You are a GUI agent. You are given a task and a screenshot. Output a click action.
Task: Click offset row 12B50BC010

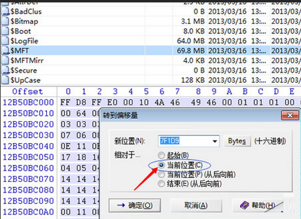[29, 113]
